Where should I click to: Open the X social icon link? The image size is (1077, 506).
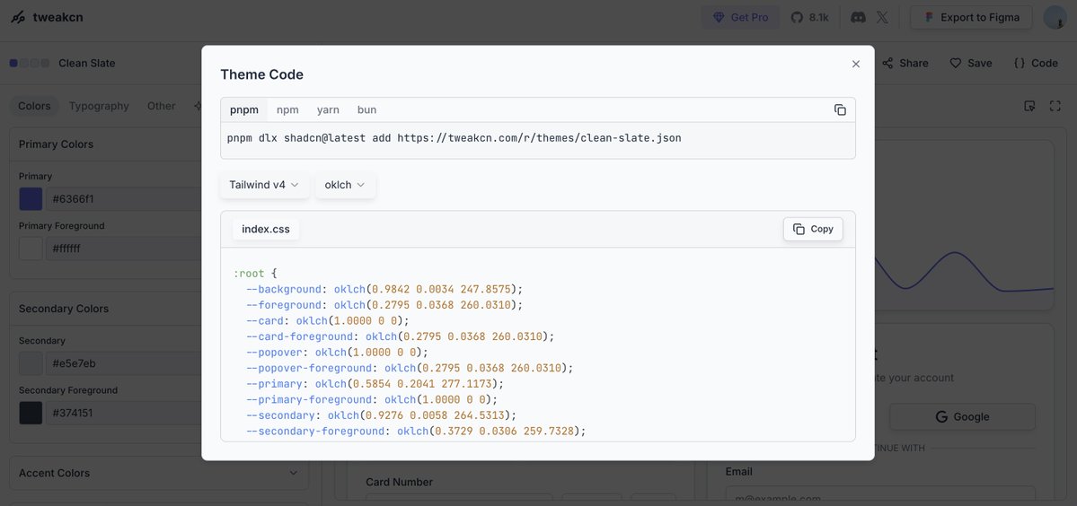pyautogui.click(x=883, y=17)
